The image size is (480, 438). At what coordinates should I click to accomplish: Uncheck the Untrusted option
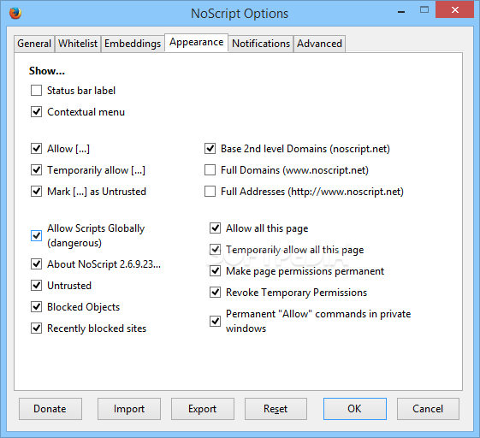tap(37, 286)
